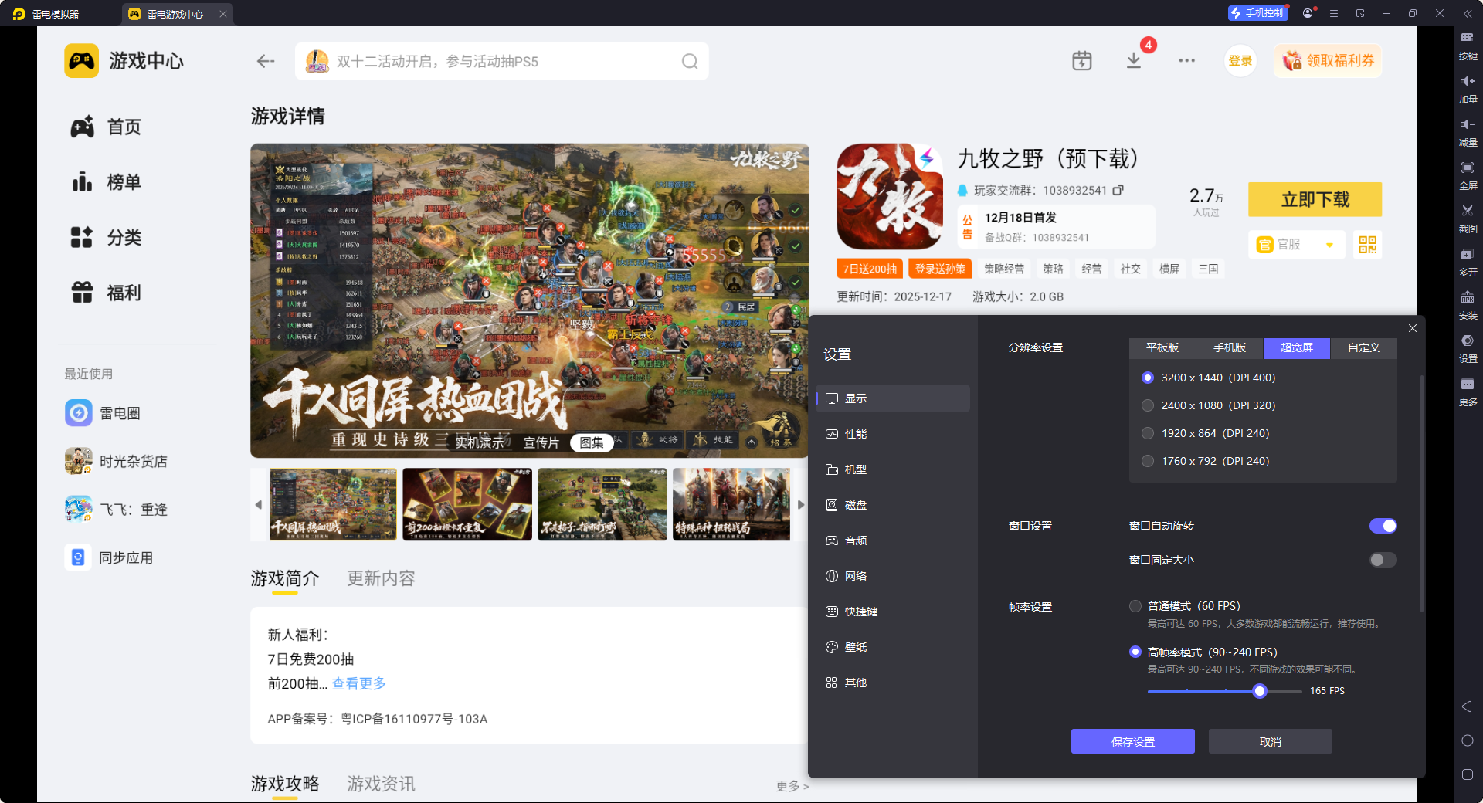This screenshot has width=1483, height=803.
Task: Select the second screenshot thumbnail
Action: 467,504
